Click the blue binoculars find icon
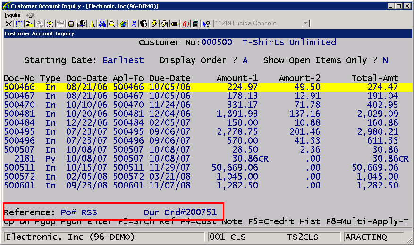 102,24
